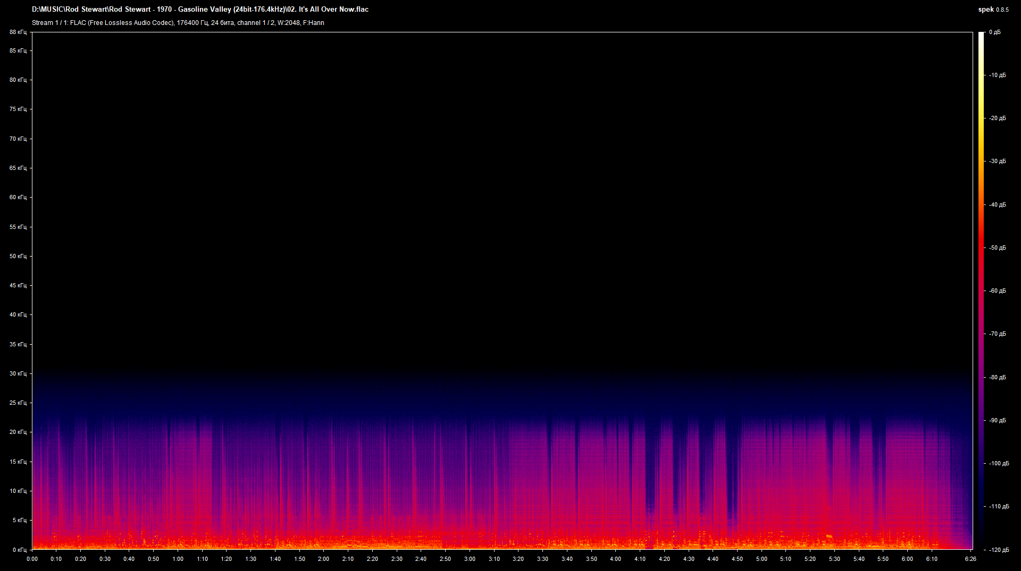
Task: Click the 1:00 time axis label
Action: (178, 559)
